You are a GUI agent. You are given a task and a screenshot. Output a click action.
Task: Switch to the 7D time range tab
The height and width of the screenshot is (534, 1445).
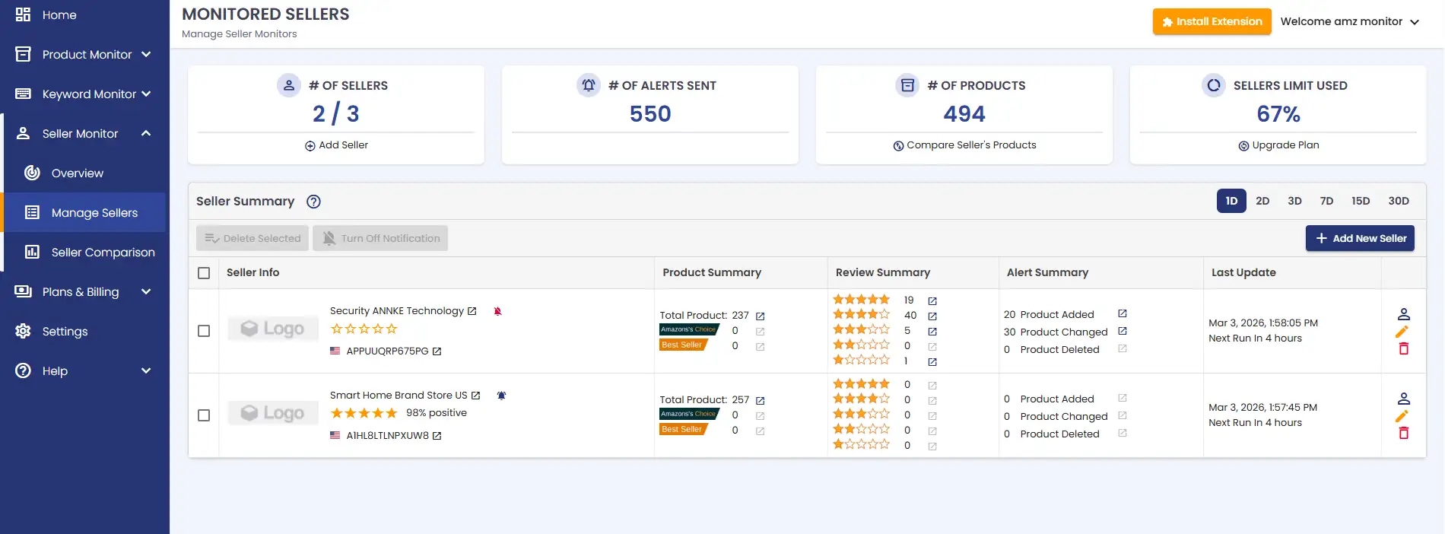pos(1326,201)
